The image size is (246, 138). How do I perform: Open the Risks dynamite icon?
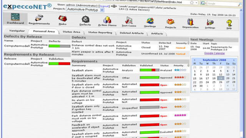[x=63, y=19]
